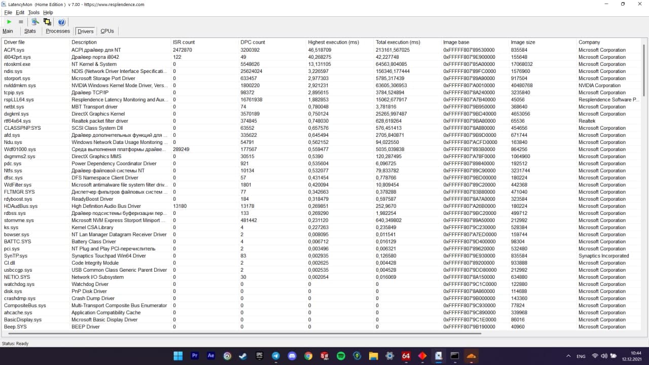The height and width of the screenshot is (365, 649).
Task: Click the computer with green arrow toolbar icon
Action: click(35, 22)
